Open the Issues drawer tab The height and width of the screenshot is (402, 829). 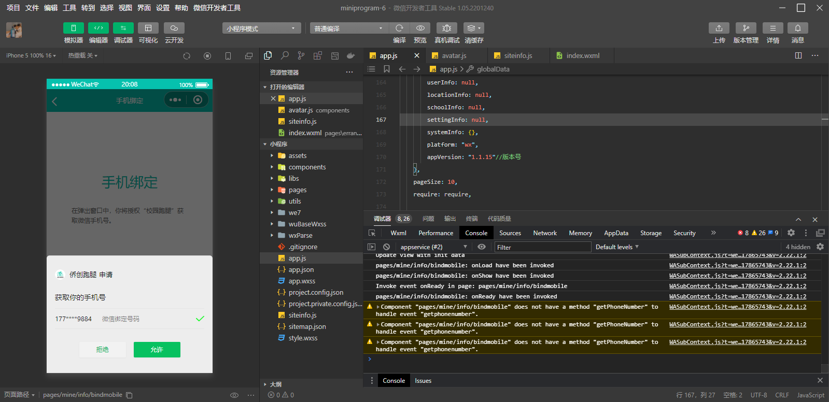coord(423,381)
